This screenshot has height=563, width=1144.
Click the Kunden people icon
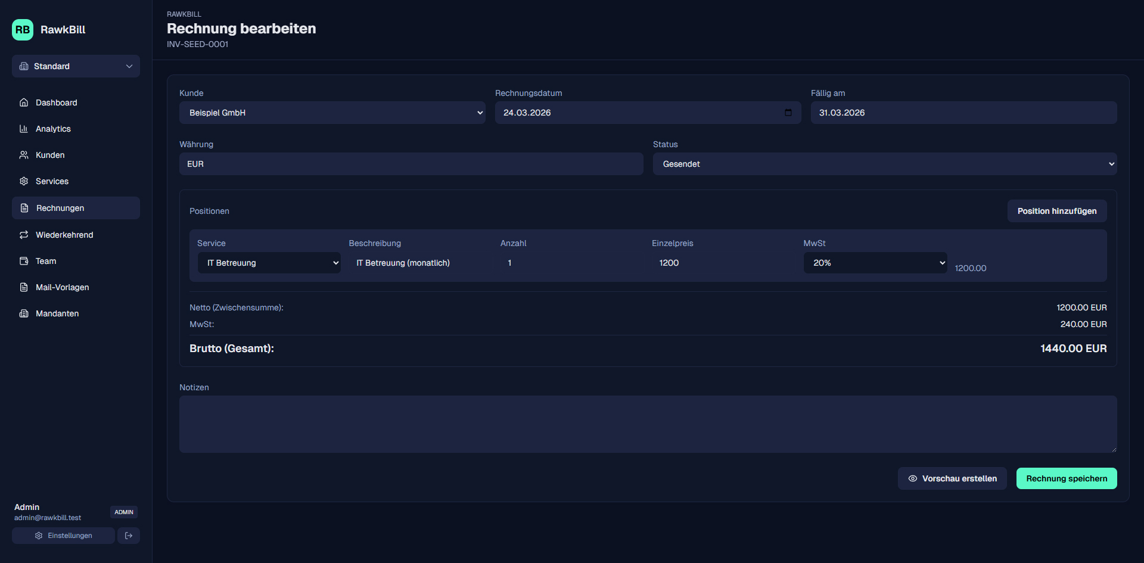[x=24, y=155]
